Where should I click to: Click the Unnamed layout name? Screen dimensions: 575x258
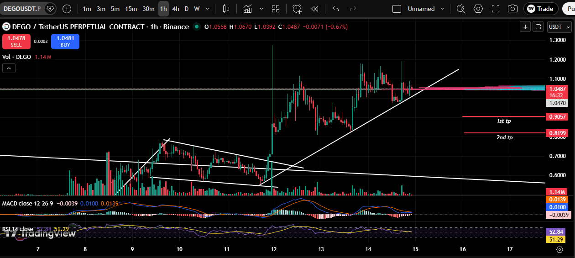point(421,9)
